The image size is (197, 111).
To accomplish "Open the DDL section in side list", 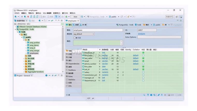I will [x=70, y=86].
